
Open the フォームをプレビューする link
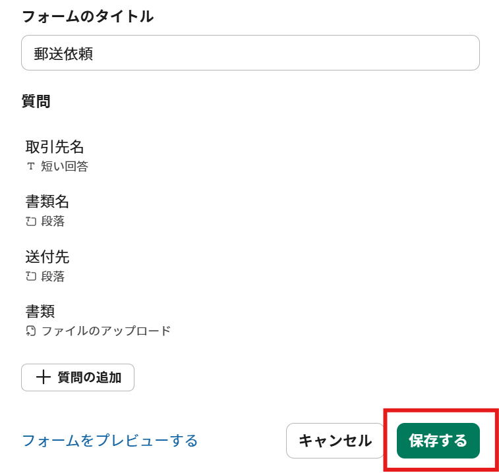[110, 441]
